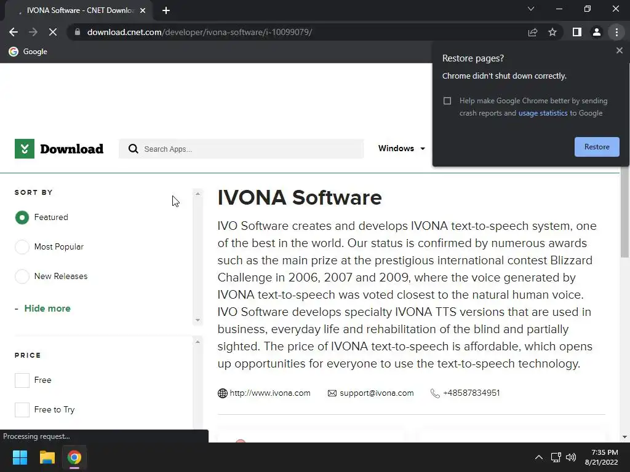Select the Featured sort option
Viewport: 630px width, 472px height.
[x=22, y=218]
